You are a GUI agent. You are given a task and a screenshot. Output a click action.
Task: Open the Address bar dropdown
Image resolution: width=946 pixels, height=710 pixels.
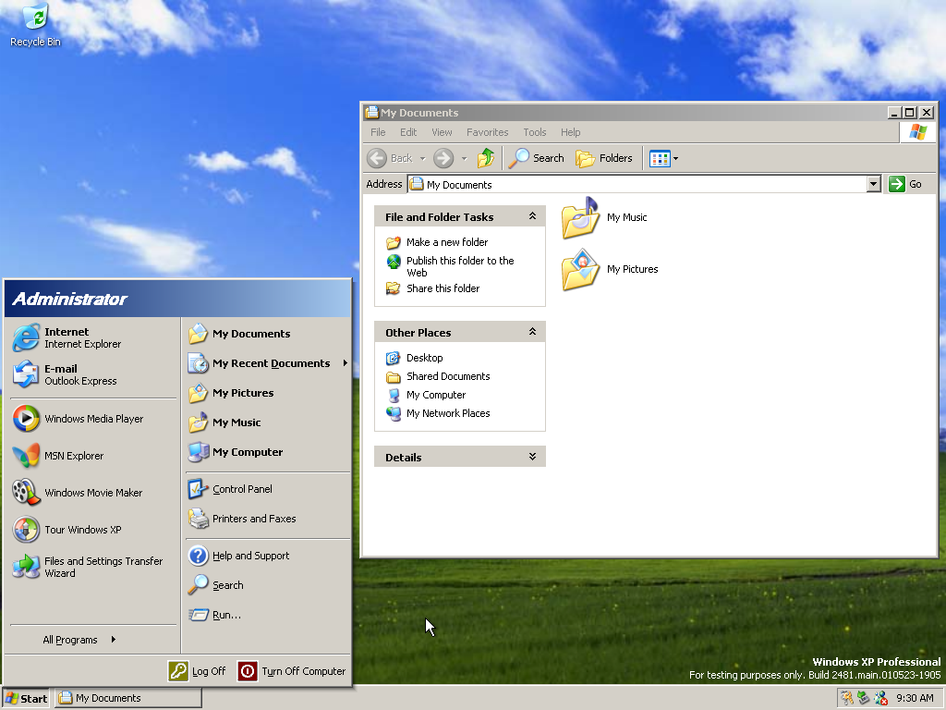coord(874,184)
